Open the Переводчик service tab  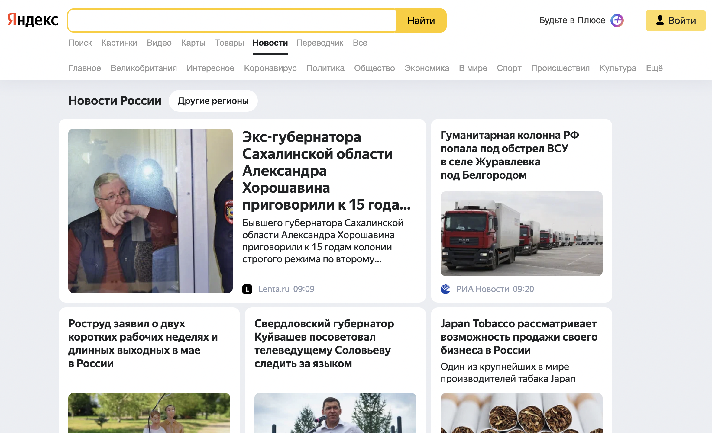(319, 43)
